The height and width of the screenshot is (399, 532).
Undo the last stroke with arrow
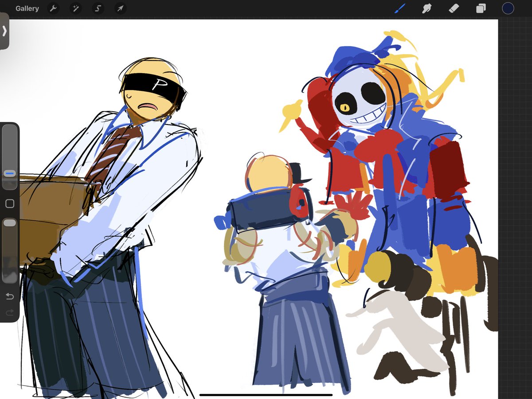pyautogui.click(x=10, y=297)
